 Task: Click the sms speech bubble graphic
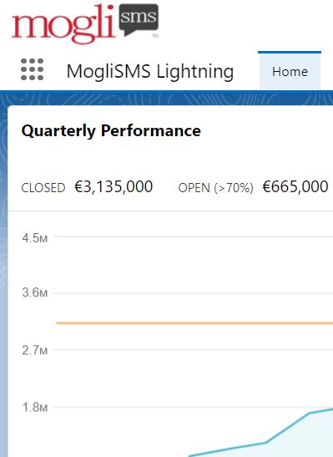click(139, 20)
